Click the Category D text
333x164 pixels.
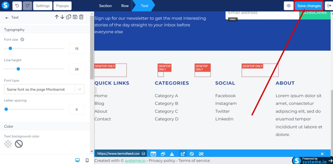(166, 119)
